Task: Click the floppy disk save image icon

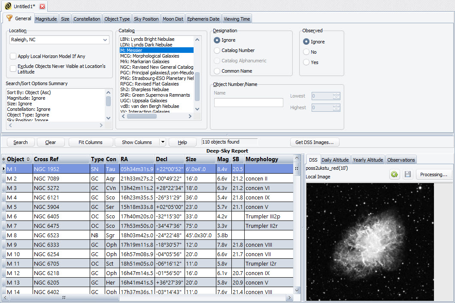Action: coord(407,174)
